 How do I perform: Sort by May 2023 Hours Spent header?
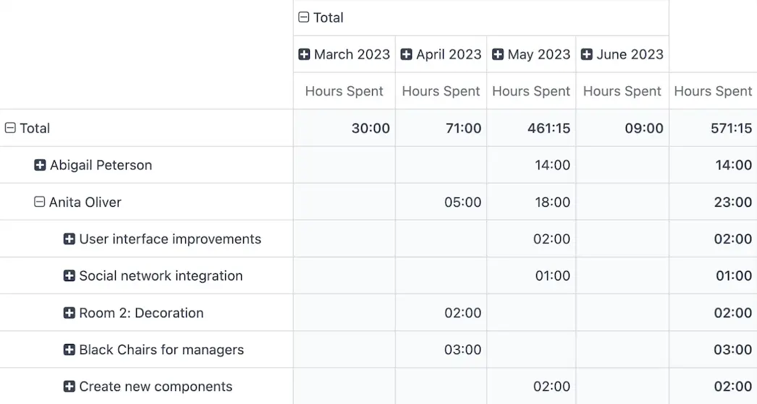531,91
